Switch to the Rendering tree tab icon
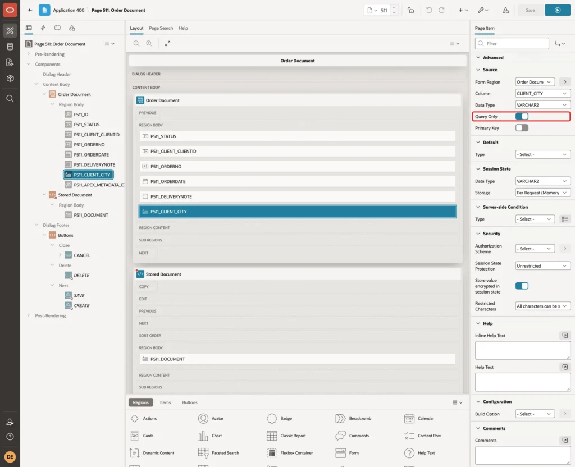This screenshot has width=575, height=467. (29, 28)
